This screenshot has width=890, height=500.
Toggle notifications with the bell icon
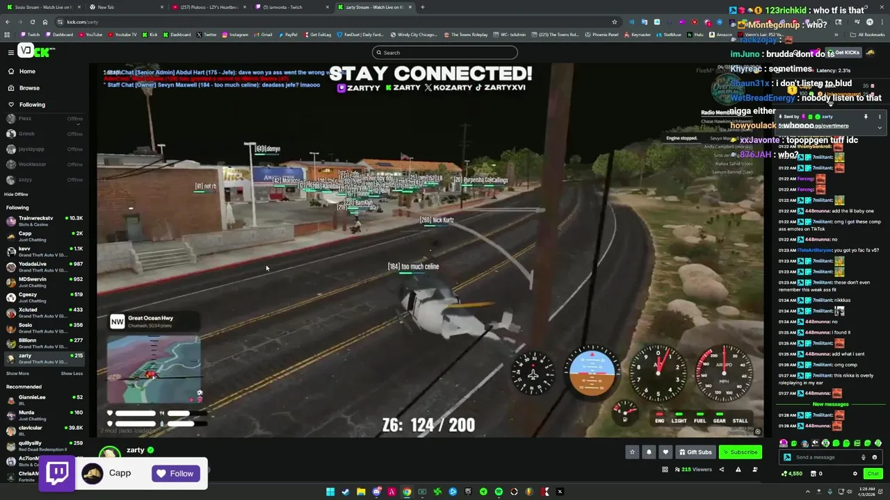(649, 452)
